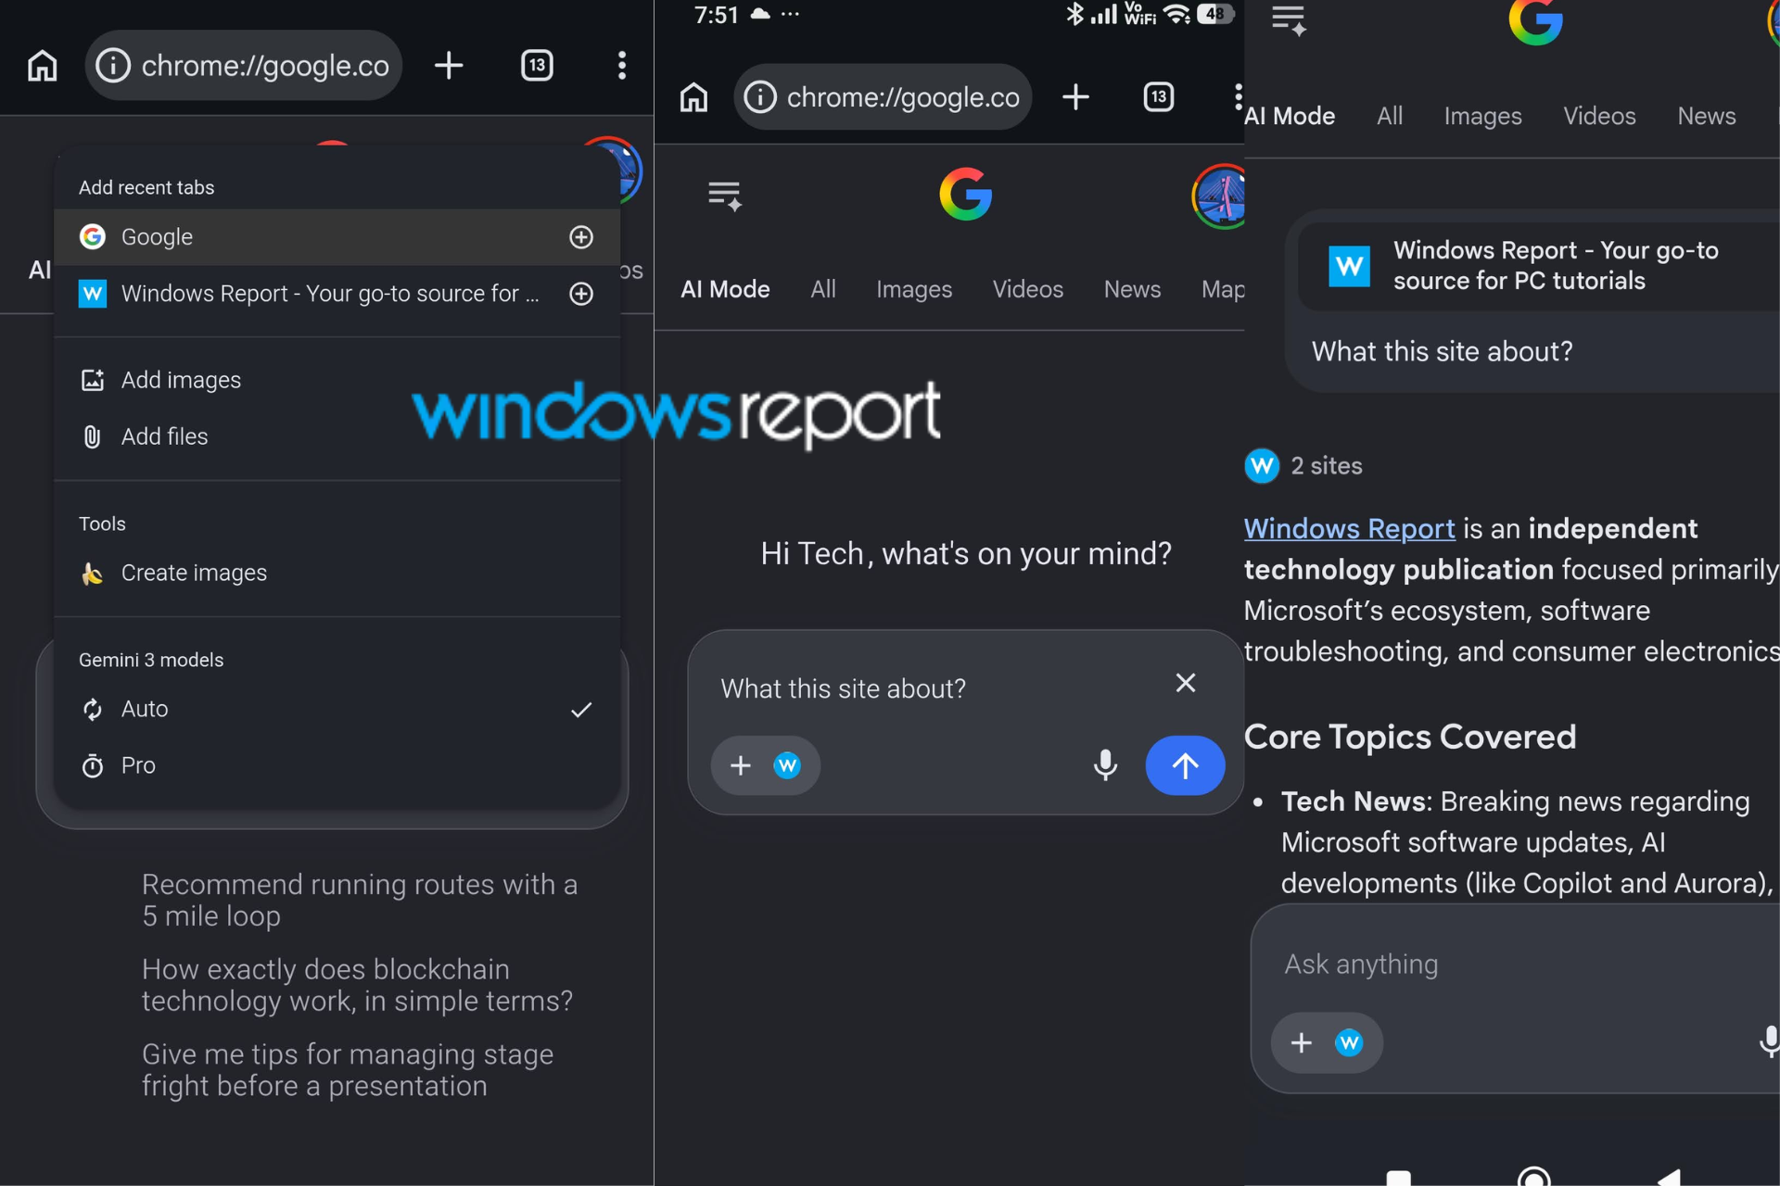Tap suggestion about blockchain technology
Viewport: 1780px width, 1186px height.
click(x=357, y=985)
